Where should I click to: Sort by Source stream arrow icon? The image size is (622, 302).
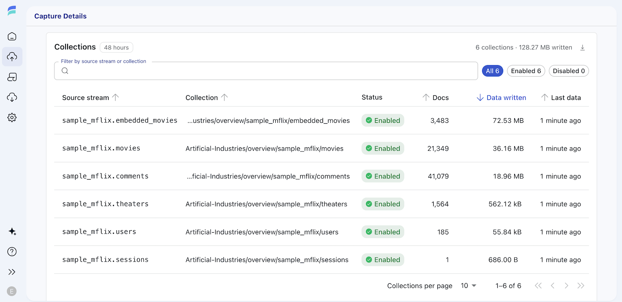click(x=115, y=97)
